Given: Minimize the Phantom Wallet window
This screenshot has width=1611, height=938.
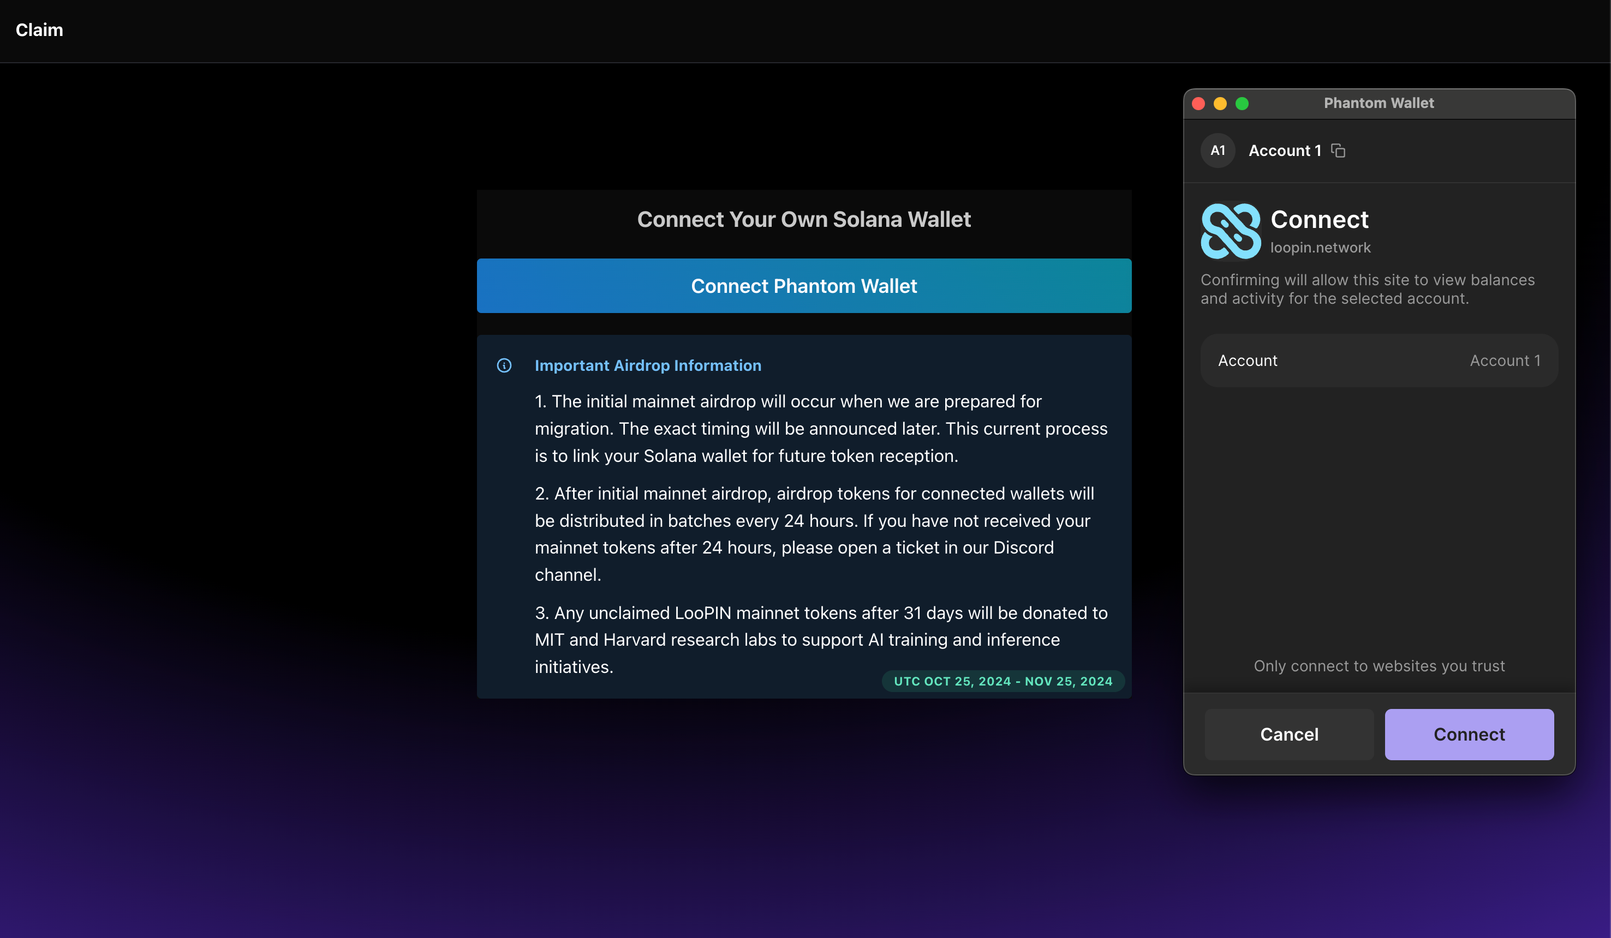Looking at the screenshot, I should (x=1220, y=104).
